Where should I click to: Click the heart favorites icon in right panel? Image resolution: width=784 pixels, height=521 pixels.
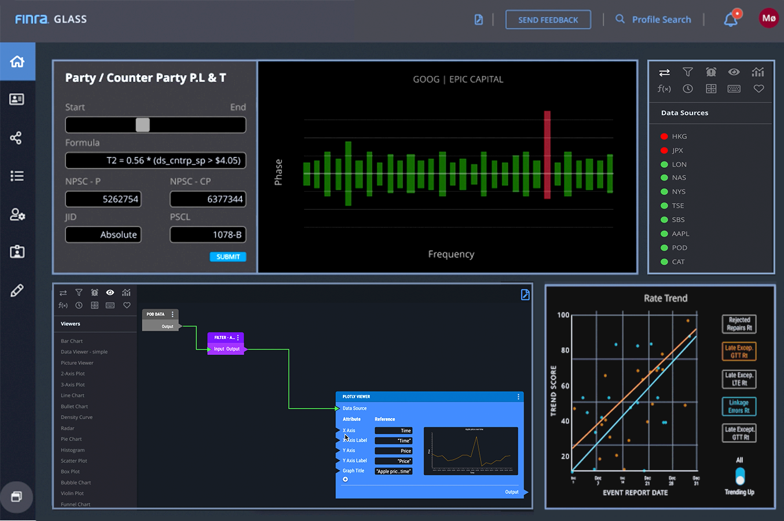[759, 89]
